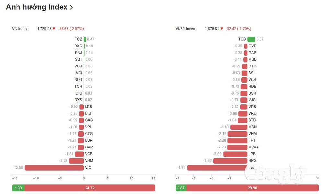Click the FPT ticker label
Viewport: 324px width, 194px height.
coord(252,140)
